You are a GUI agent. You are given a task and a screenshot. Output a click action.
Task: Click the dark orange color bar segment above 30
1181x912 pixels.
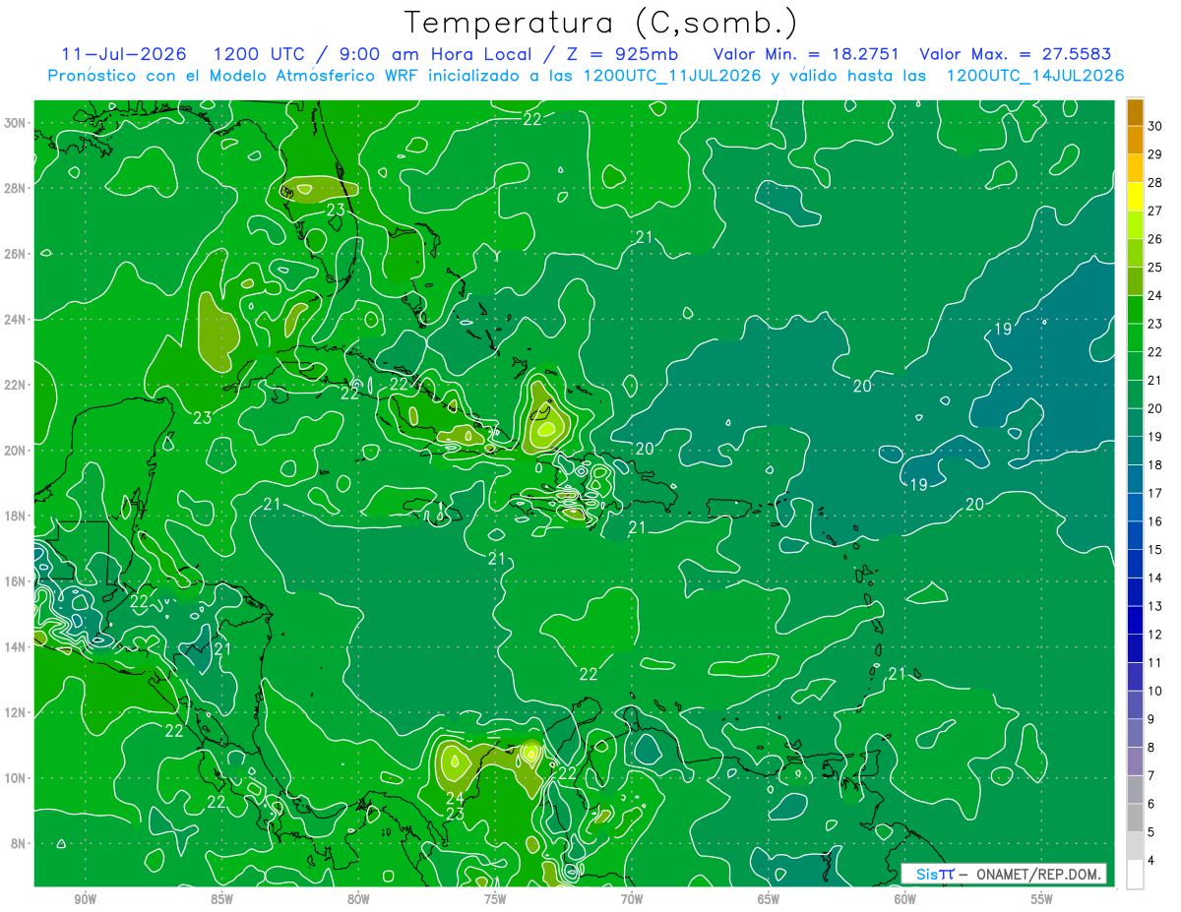1136,112
